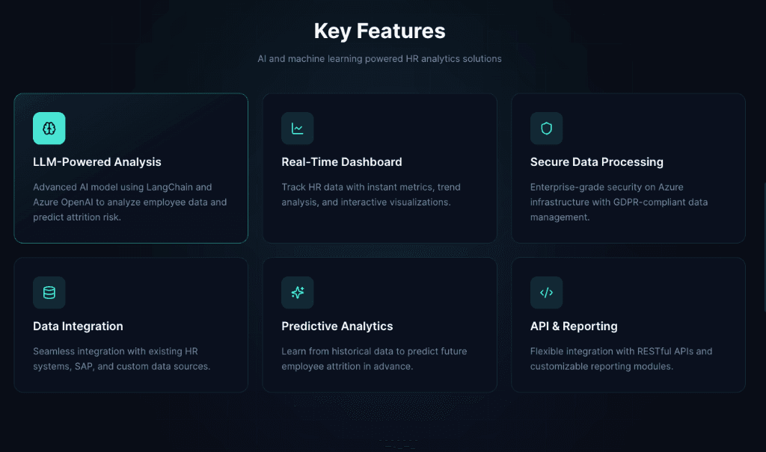Click the database icon for Data Integration
Image resolution: width=766 pixels, height=452 pixels.
coord(49,293)
